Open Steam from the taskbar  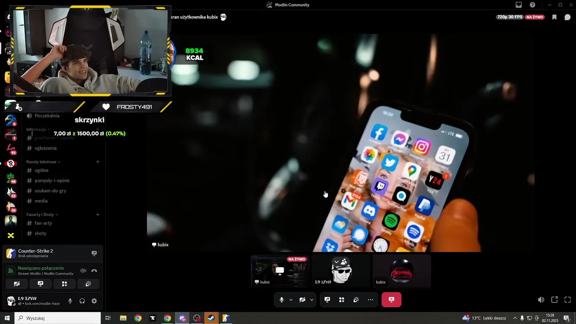tap(211, 318)
